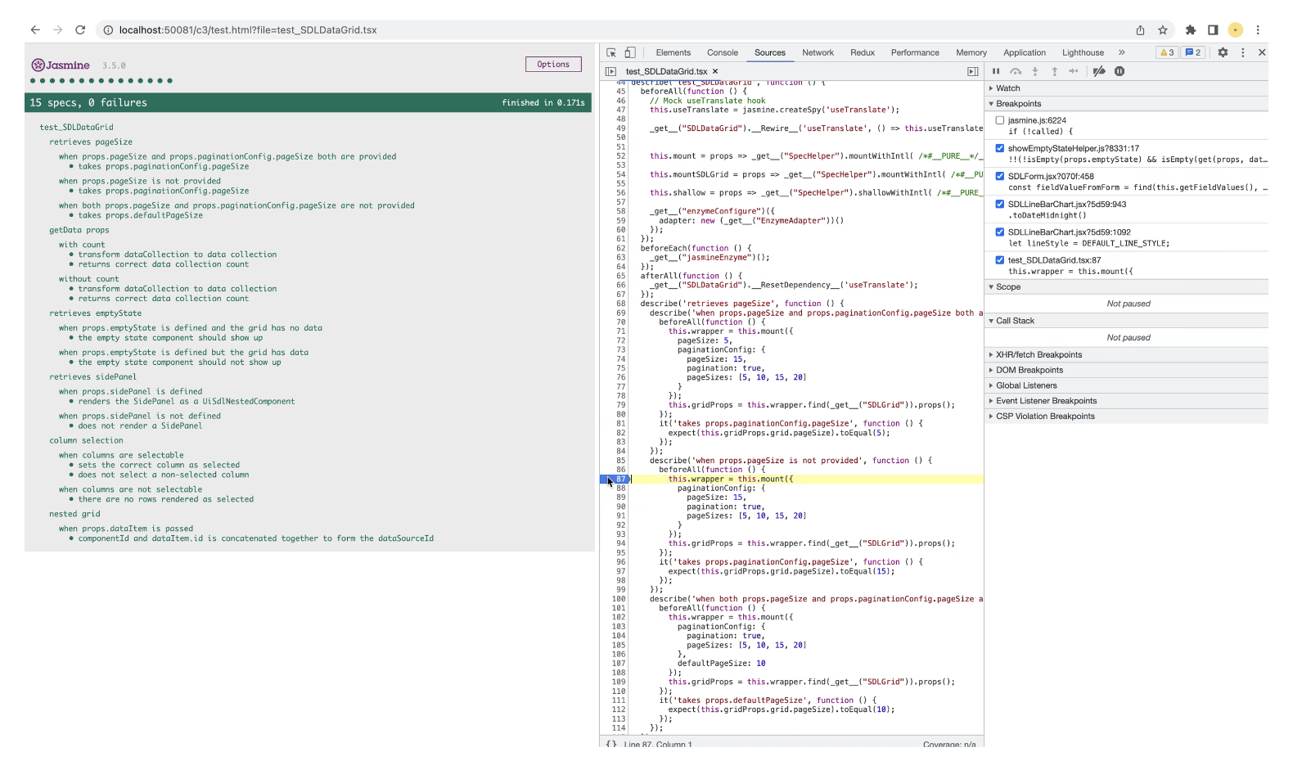
Task: Expand XHR/fetch Breakpoints section
Action: click(x=1038, y=355)
